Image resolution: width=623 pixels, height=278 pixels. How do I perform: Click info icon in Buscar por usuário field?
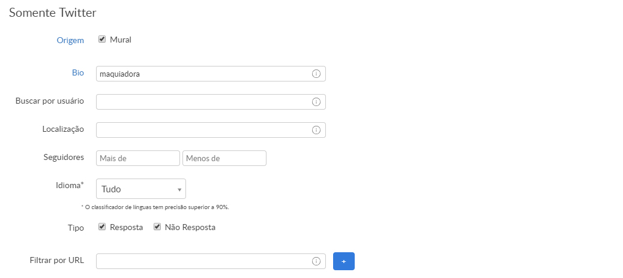pyautogui.click(x=316, y=102)
